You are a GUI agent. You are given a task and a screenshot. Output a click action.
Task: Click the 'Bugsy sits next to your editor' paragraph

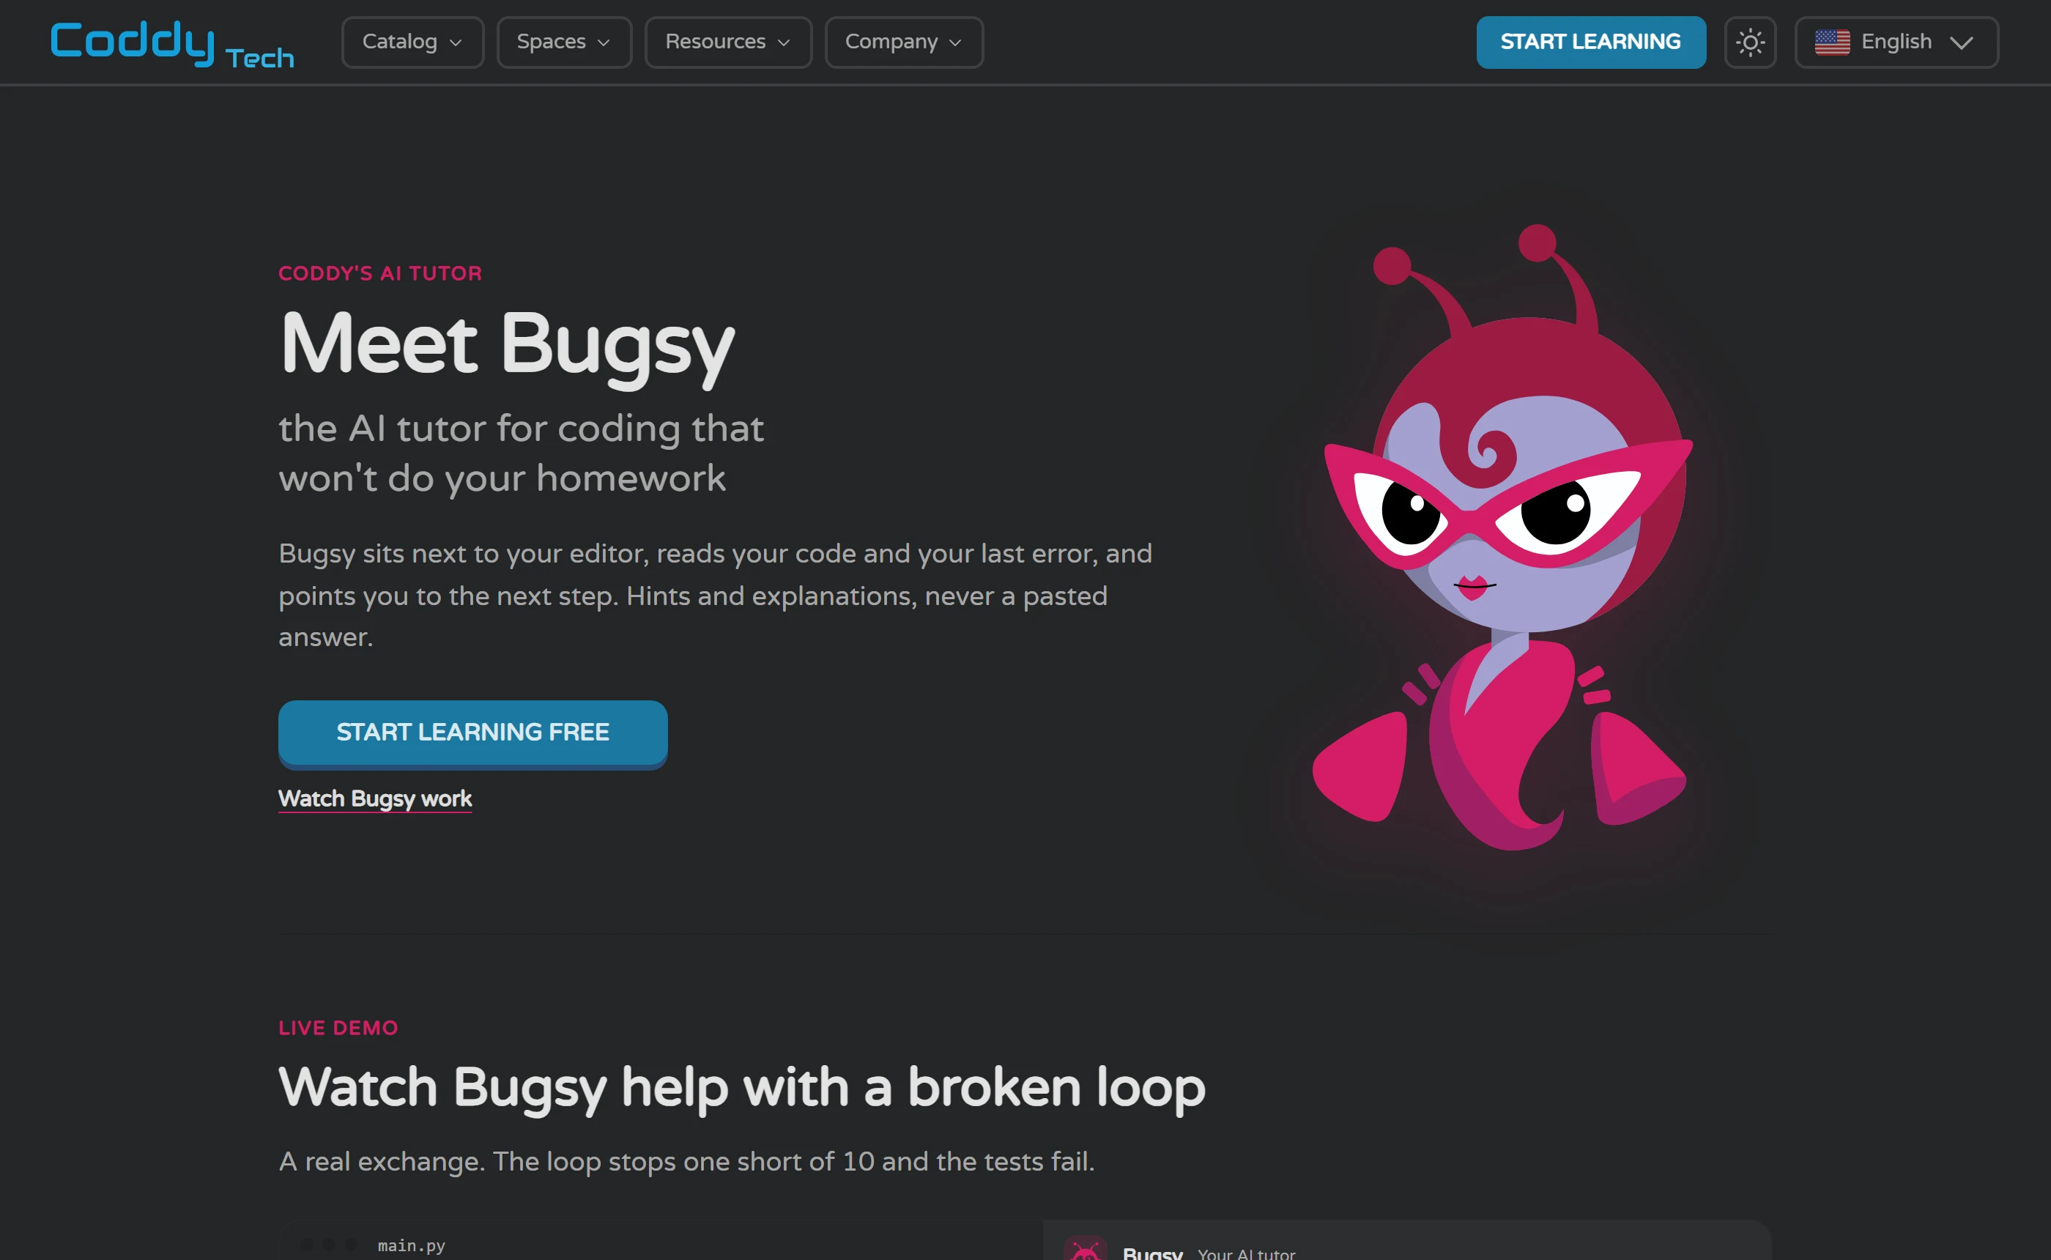tap(715, 595)
